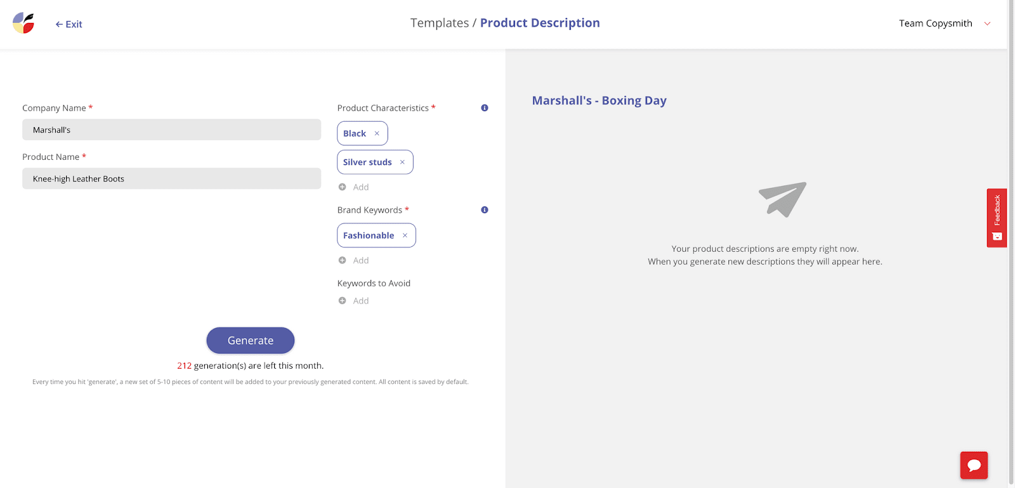This screenshot has height=488, width=1015.
Task: Open the red chat bubble widget
Action: tap(974, 465)
